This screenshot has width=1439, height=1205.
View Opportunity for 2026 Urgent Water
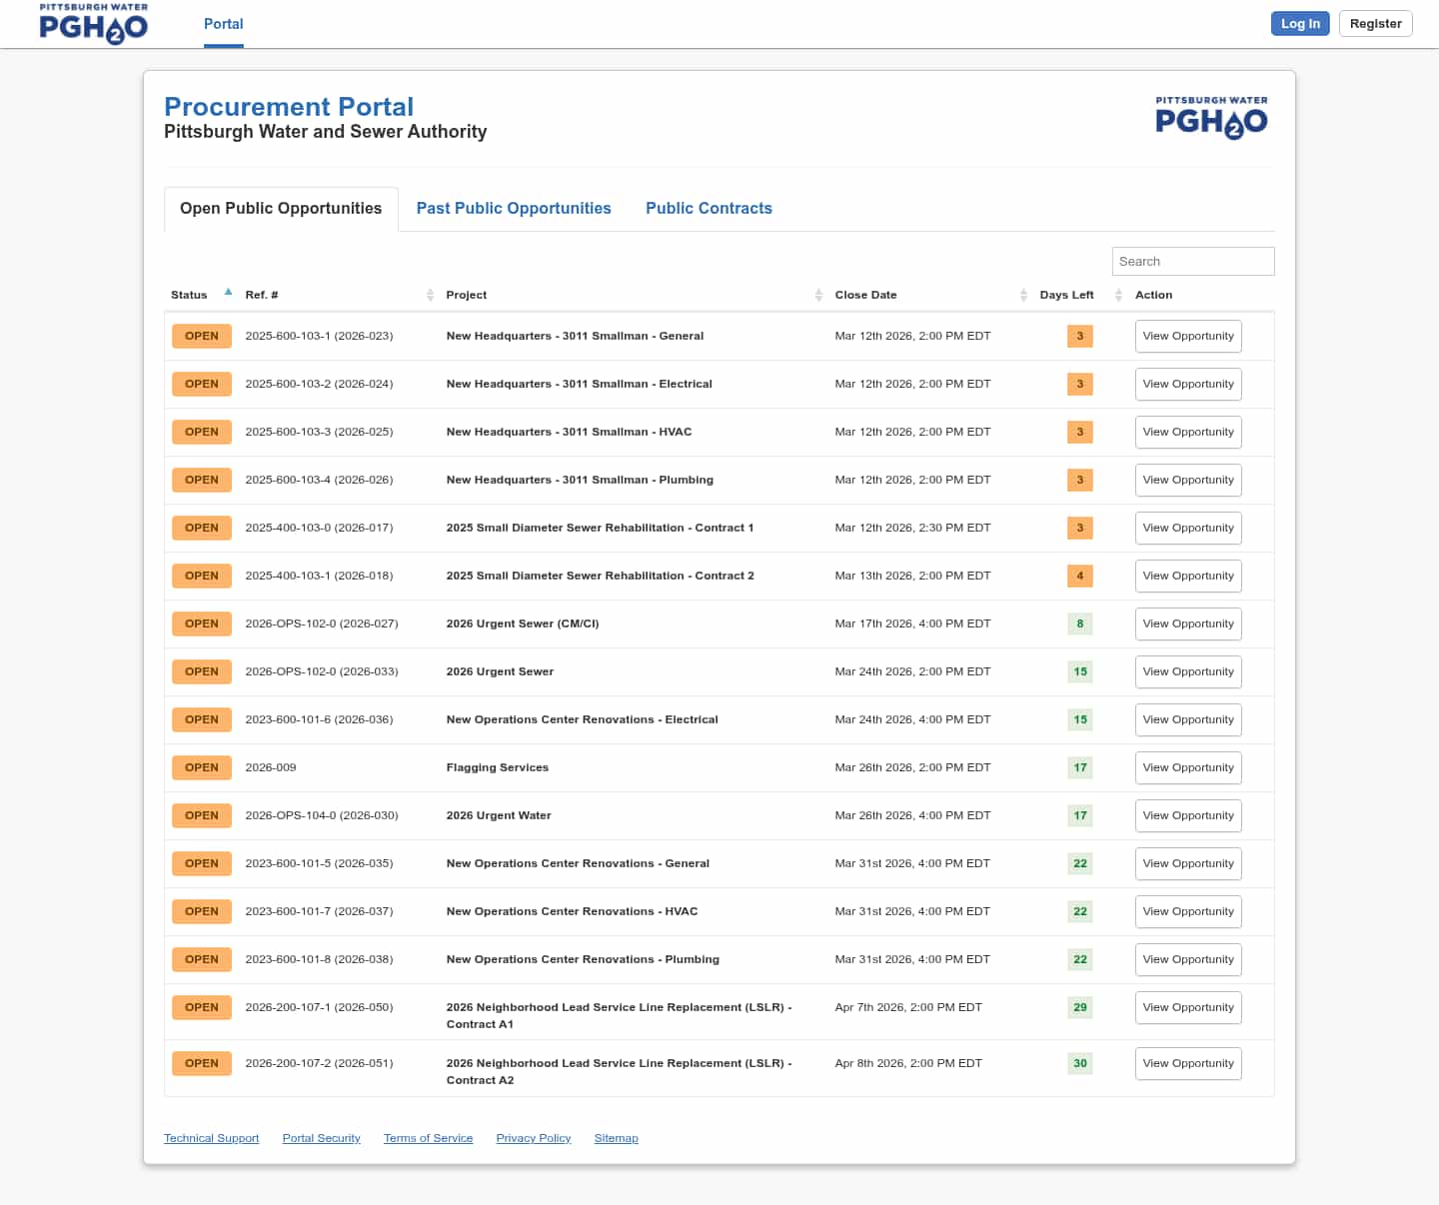pyautogui.click(x=1187, y=815)
